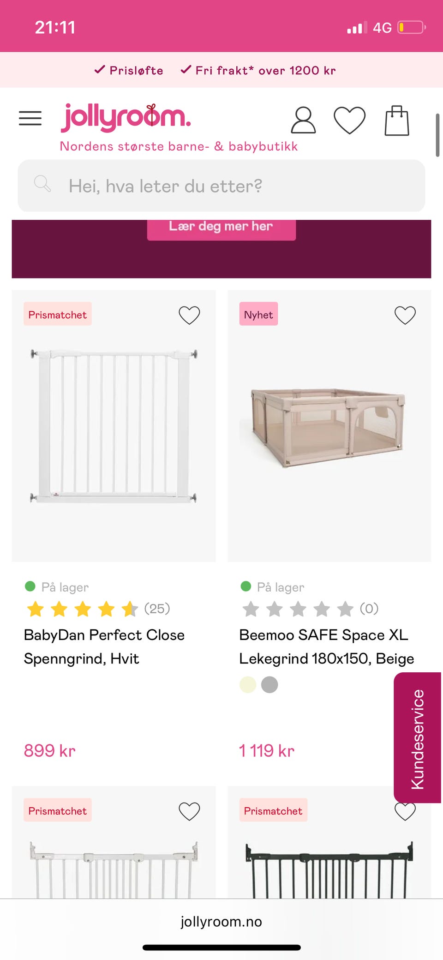This screenshot has width=443, height=960.
Task: View the wishlist via header heart icon
Action: click(349, 120)
